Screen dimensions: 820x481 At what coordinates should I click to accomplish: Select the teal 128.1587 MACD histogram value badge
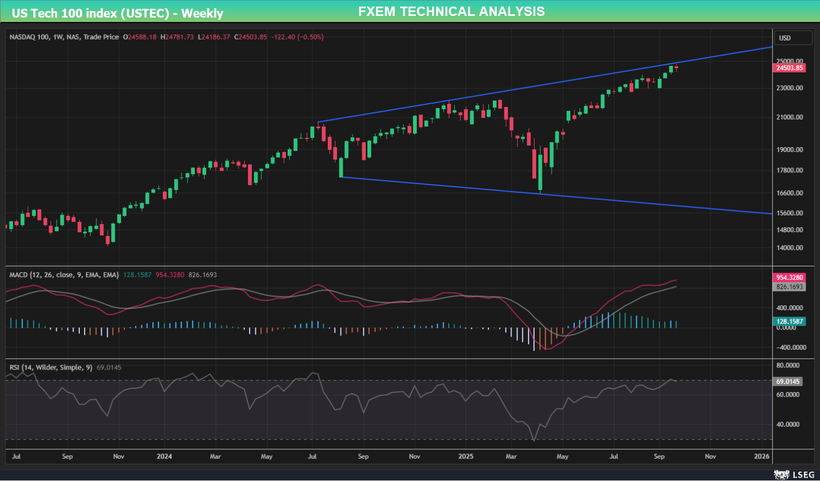pyautogui.click(x=790, y=321)
